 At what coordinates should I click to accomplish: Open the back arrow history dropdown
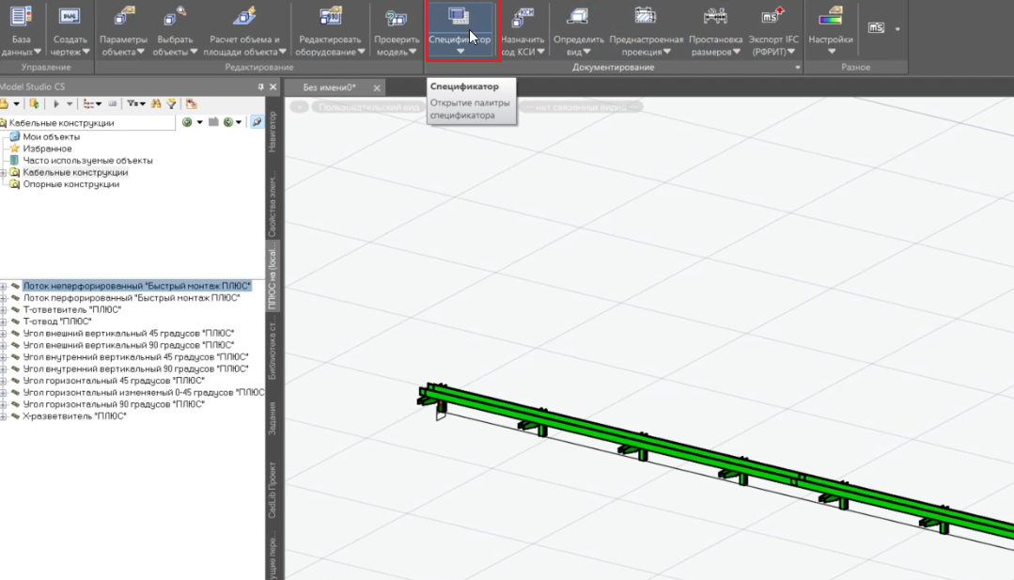pos(199,122)
